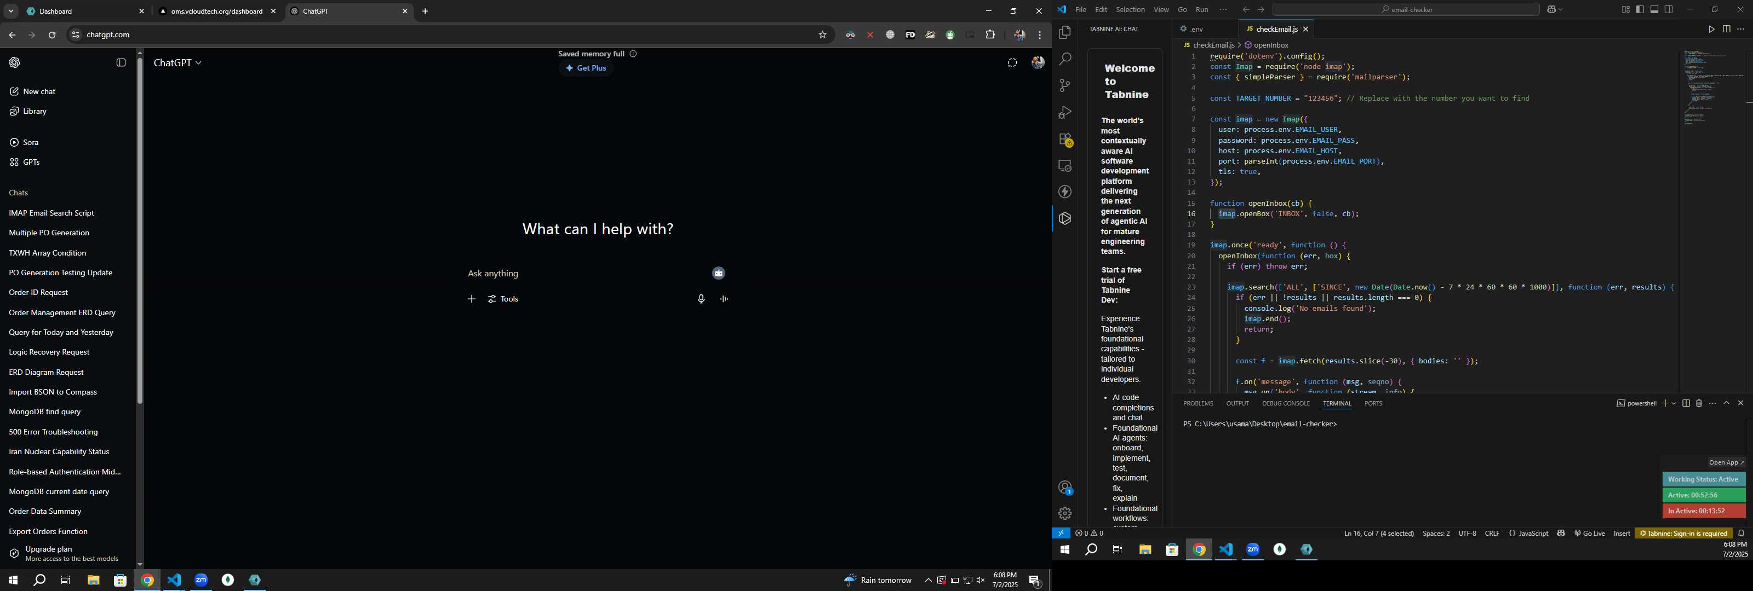Run the checkEmail.js file with play icon

pyautogui.click(x=1711, y=29)
